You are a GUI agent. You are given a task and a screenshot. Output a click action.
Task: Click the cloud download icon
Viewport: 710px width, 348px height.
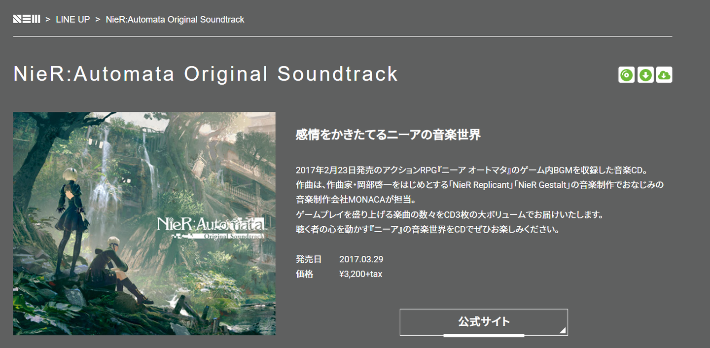click(664, 75)
